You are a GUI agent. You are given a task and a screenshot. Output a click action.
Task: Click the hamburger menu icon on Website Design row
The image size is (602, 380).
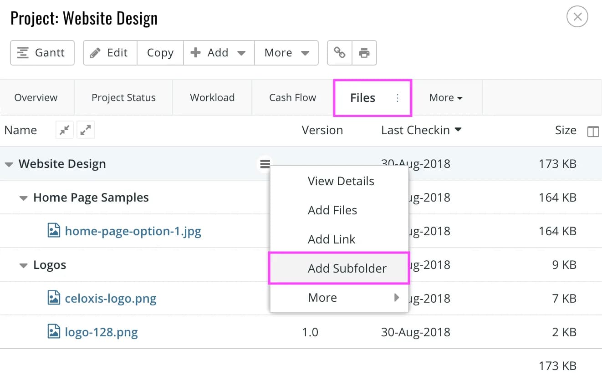(265, 164)
